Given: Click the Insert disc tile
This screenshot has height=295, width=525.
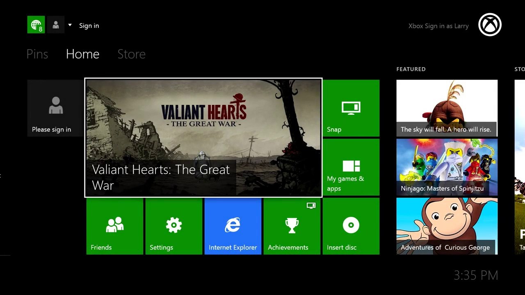Looking at the screenshot, I should (351, 226).
